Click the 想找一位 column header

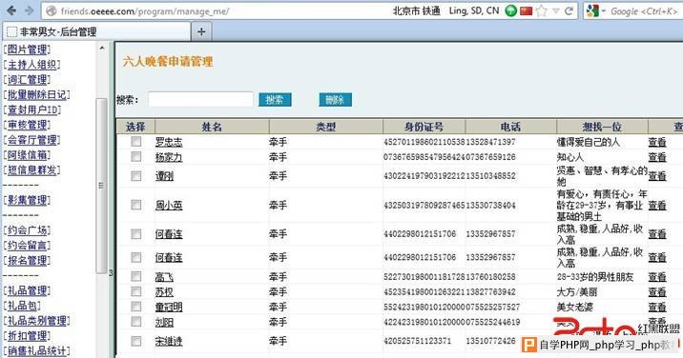tap(602, 127)
